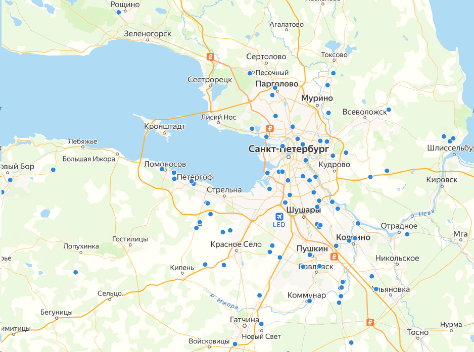Click the Петергоф label
Image resolution: width=474 pixels, height=352 pixels.
click(x=195, y=177)
